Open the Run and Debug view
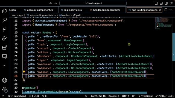 tap(4, 38)
